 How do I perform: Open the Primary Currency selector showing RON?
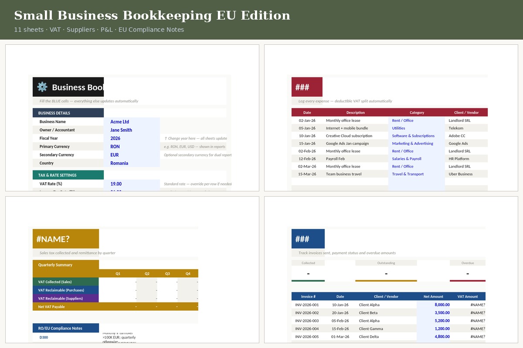pos(115,147)
